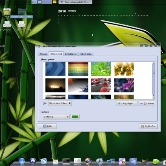This screenshot has height=166, width=166.
Task: Open the network monitors icon in the dock
Action: click(111, 161)
